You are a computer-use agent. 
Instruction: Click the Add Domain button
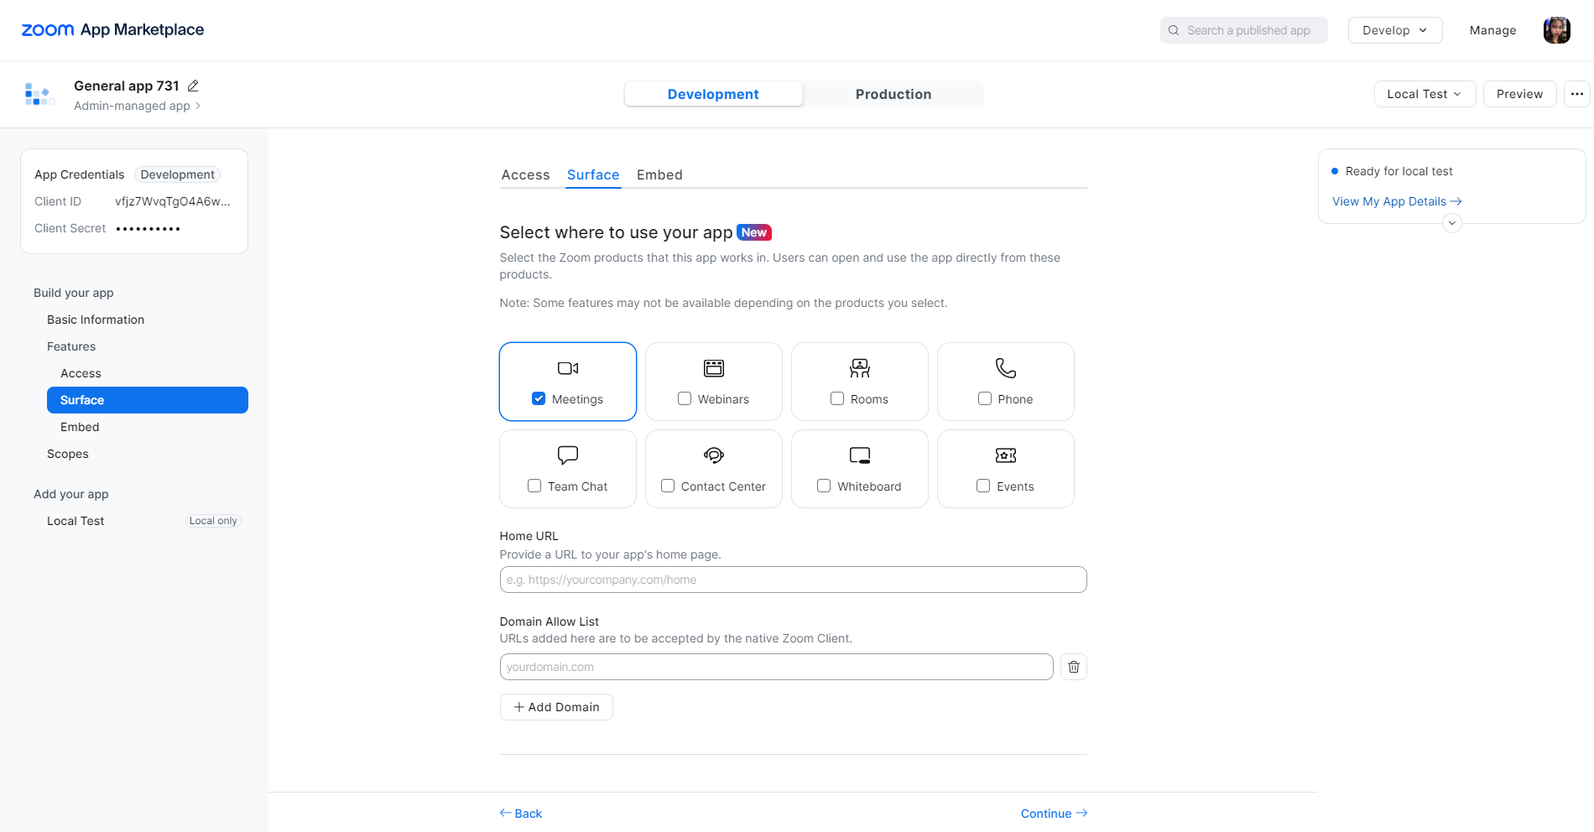pyautogui.click(x=556, y=707)
